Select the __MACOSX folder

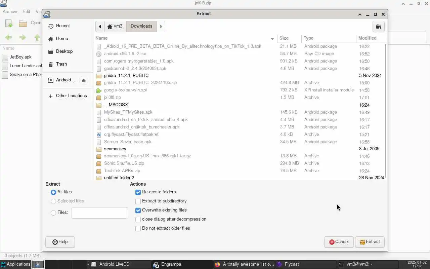[240, 105]
